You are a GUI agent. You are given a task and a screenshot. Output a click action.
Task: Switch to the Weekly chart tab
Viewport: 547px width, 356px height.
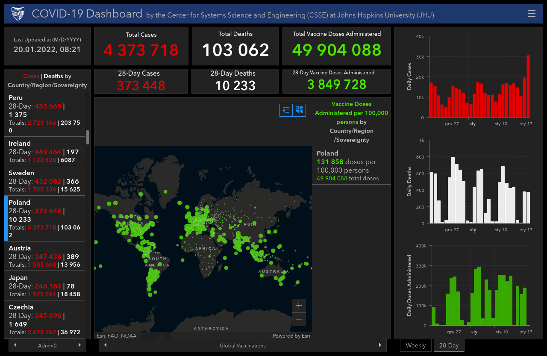click(x=416, y=345)
